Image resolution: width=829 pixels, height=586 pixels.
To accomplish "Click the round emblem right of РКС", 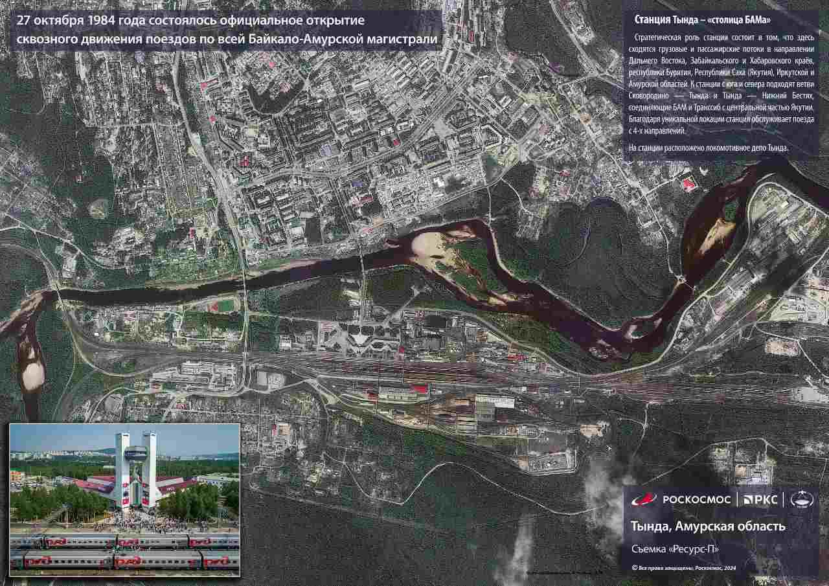I will click(x=803, y=499).
